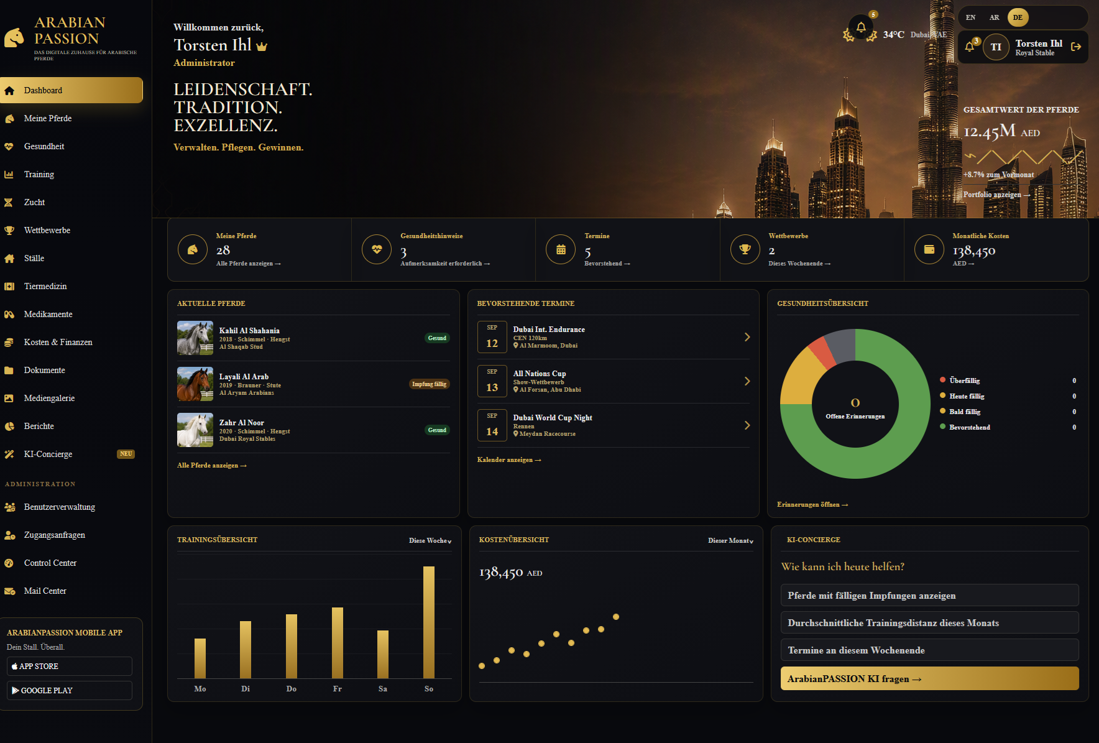Click the wallet icon in Monatliche Kosten card
1099x743 pixels.
929,249
